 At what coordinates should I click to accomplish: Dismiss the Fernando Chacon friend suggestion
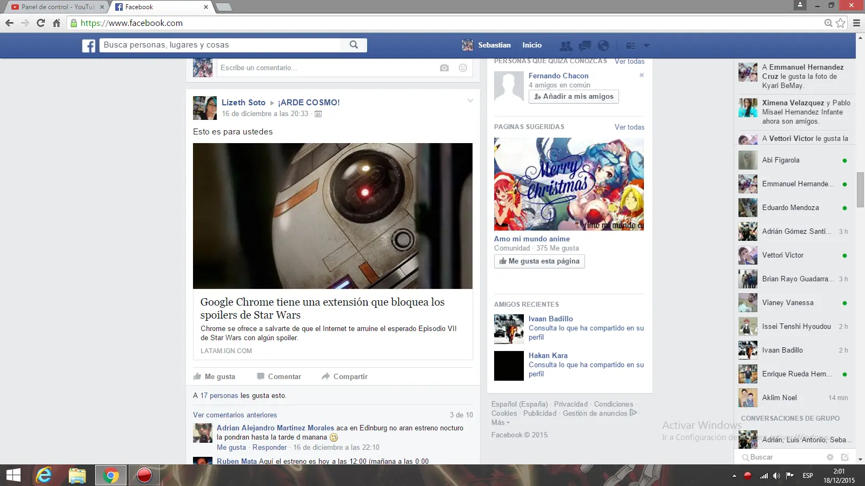(x=642, y=76)
